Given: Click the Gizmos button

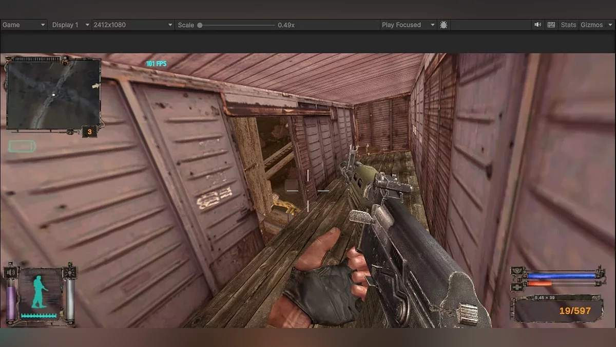Looking at the screenshot, I should click(591, 25).
